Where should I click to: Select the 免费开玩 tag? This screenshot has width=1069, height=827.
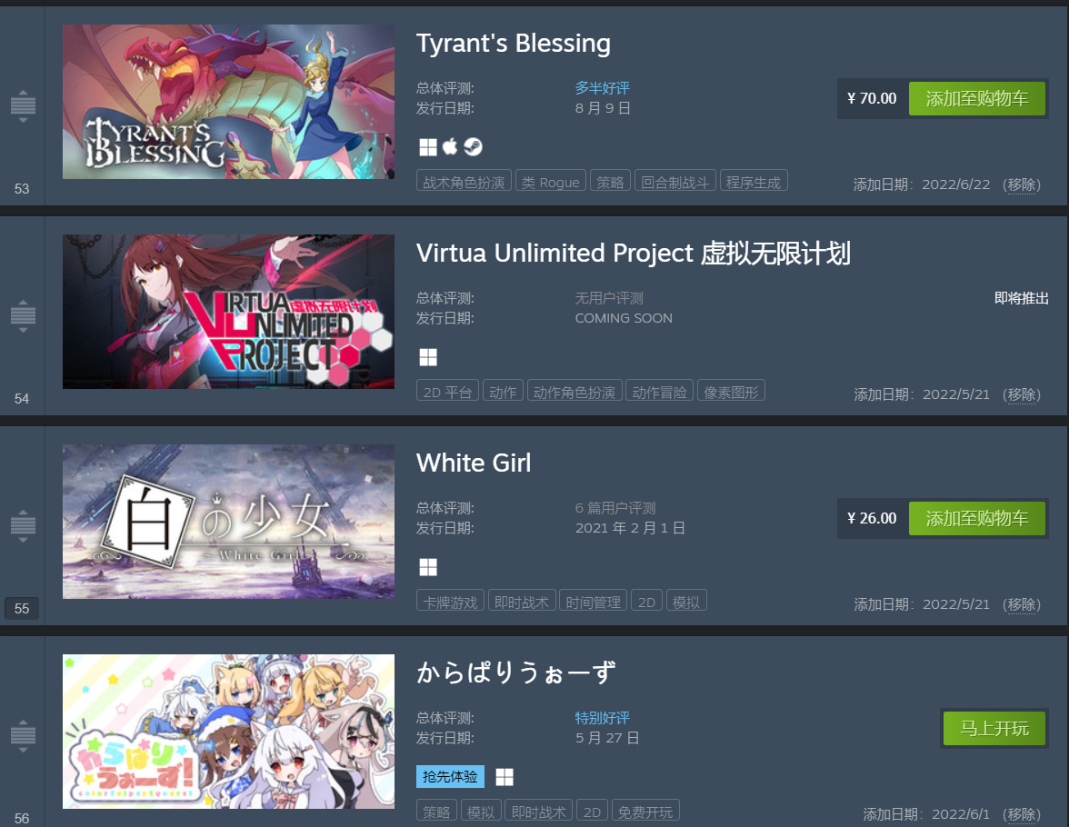[645, 812]
